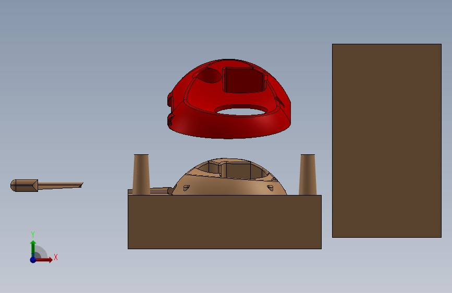
Task: Click the right tapered guide pin
Action: 308,175
